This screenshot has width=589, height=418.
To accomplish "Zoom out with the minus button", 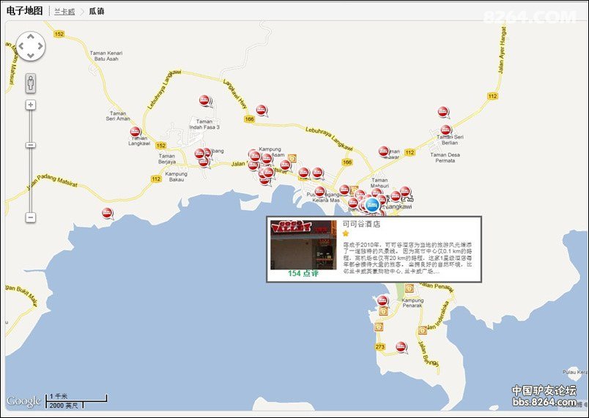I will [31, 217].
